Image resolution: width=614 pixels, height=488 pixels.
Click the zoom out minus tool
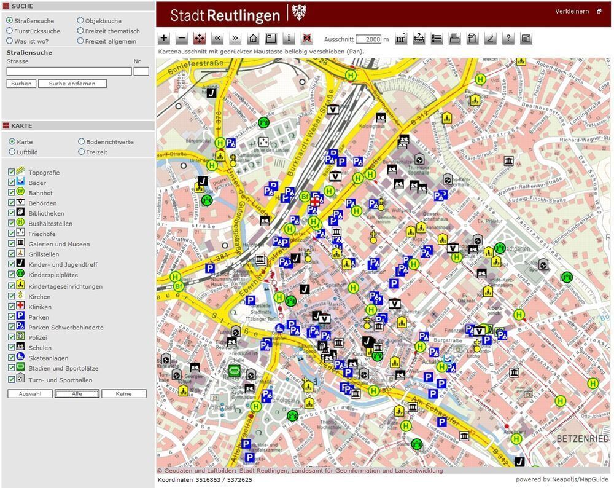click(x=182, y=39)
